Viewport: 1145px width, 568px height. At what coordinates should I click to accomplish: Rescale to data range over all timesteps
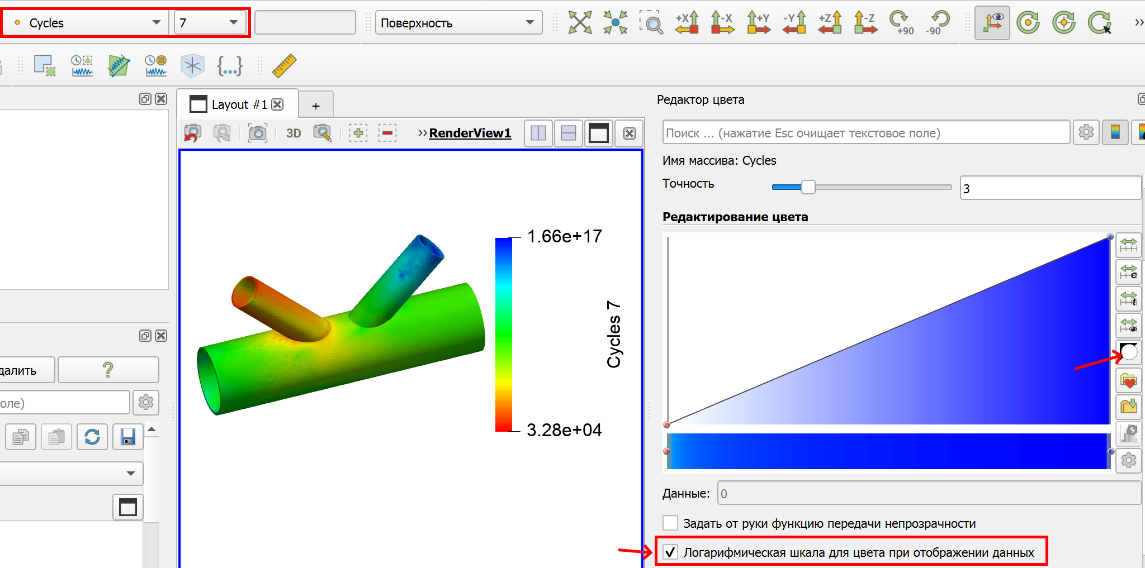coord(1129,299)
